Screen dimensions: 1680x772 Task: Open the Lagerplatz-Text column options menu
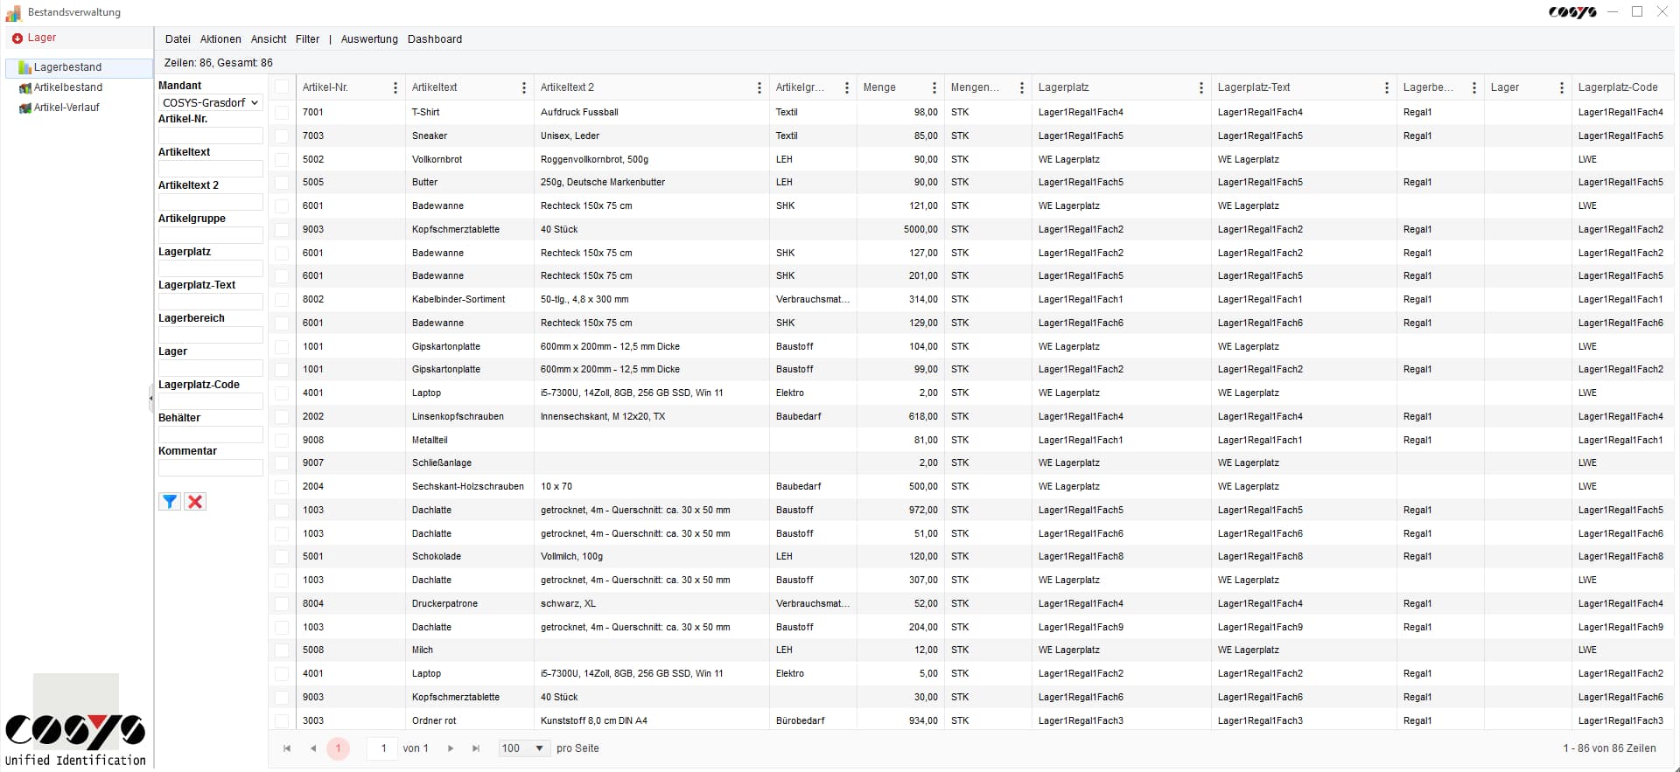(1386, 87)
